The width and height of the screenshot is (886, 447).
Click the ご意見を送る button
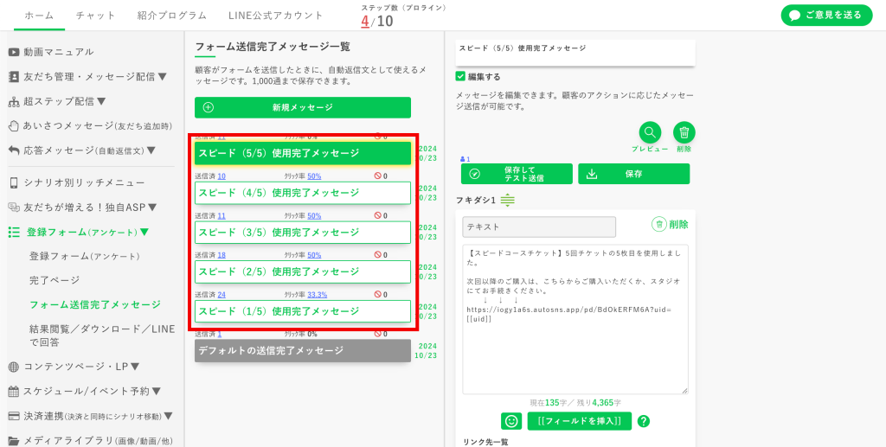pyautogui.click(x=826, y=16)
